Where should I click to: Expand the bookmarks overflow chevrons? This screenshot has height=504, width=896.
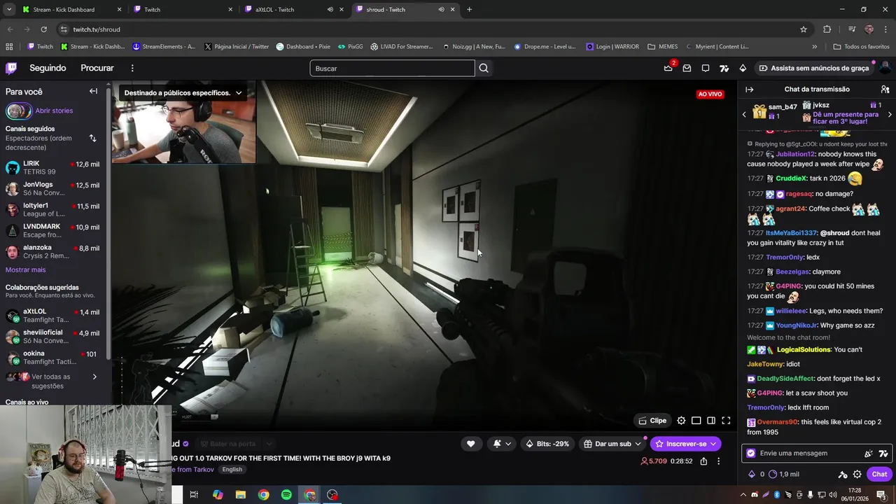click(814, 47)
